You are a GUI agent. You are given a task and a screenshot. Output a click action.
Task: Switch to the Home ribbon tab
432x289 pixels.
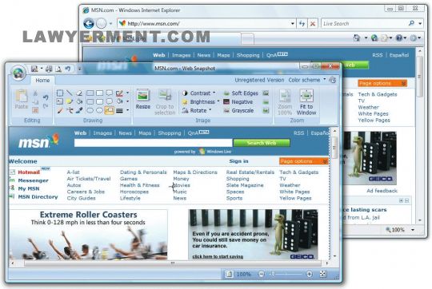[42, 81]
